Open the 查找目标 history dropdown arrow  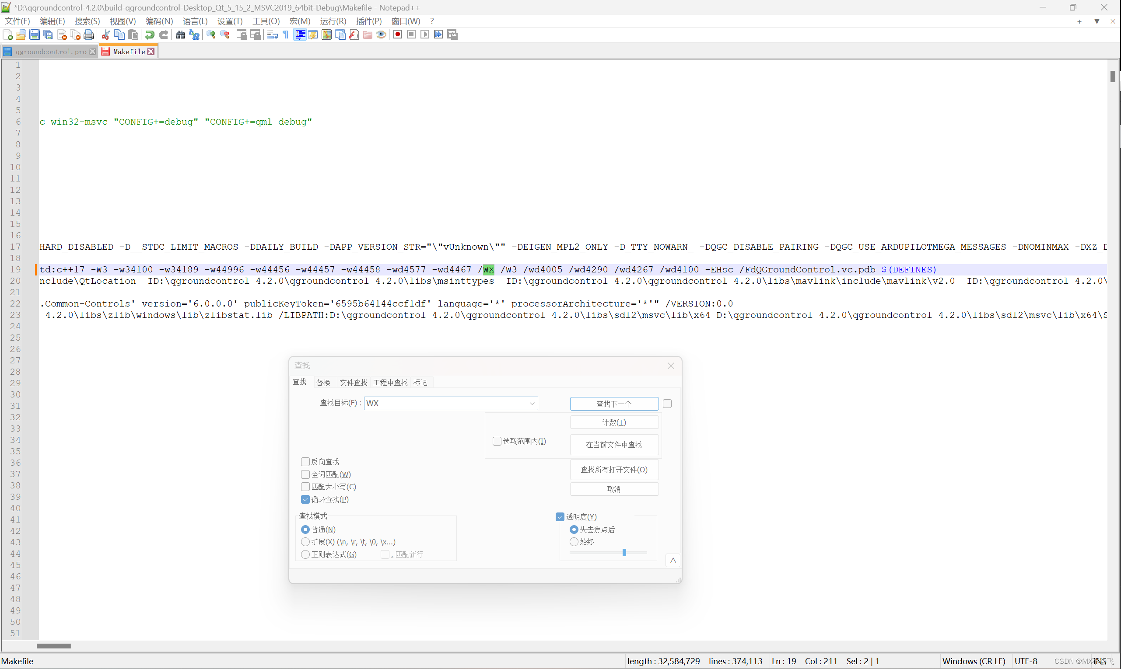tap(532, 404)
